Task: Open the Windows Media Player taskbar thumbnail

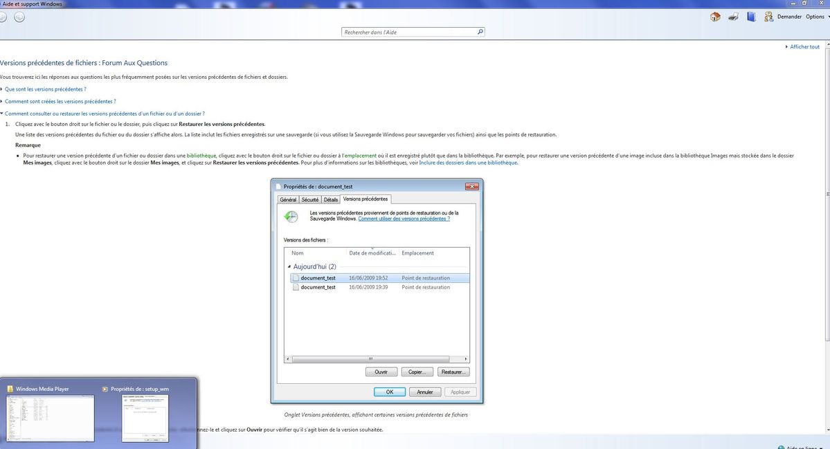Action: [48, 417]
